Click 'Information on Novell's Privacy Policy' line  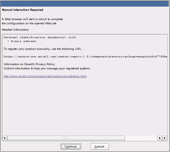(29, 64)
